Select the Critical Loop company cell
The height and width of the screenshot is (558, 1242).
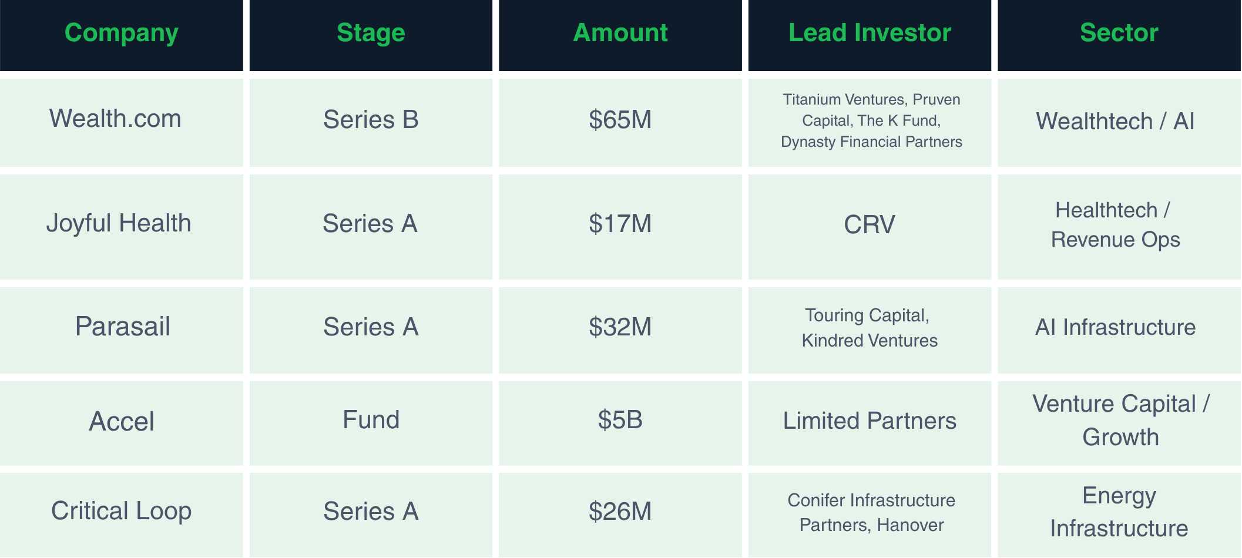click(122, 515)
